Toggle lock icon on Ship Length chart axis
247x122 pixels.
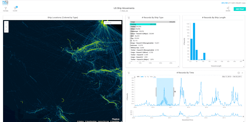pyautogui.click(x=243, y=60)
